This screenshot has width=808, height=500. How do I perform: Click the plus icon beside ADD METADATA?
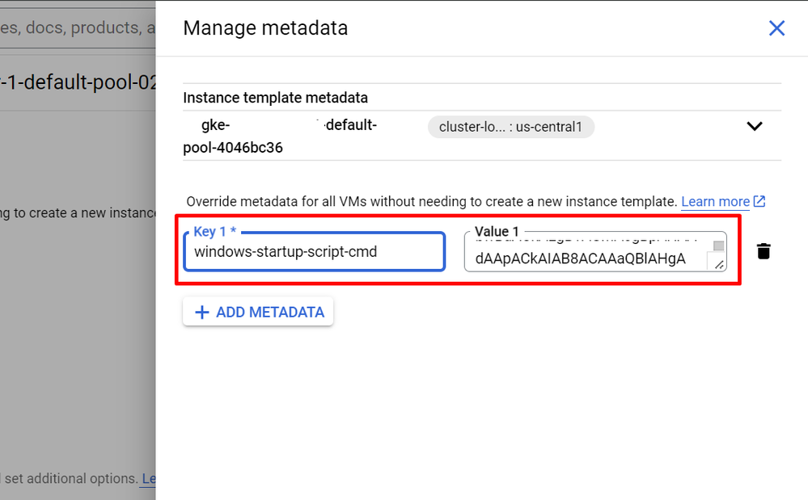coord(202,313)
